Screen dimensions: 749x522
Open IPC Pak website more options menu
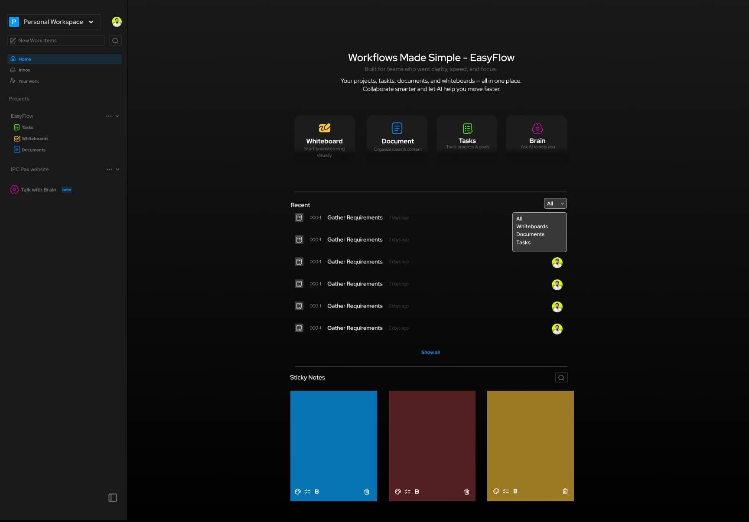pyautogui.click(x=109, y=169)
